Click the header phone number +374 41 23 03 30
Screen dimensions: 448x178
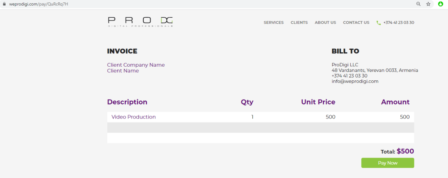pos(399,23)
